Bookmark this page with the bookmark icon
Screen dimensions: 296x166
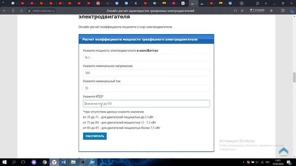pyautogui.click(x=271, y=11)
